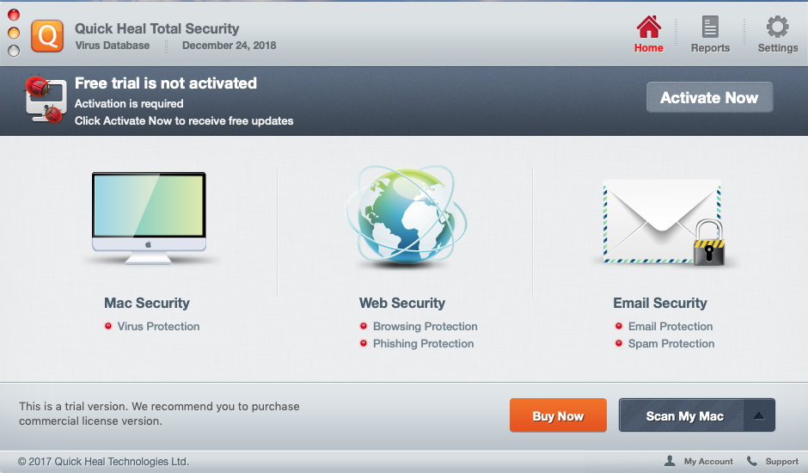Click the orange Buy Now button
Image resolution: width=808 pixels, height=473 pixels.
[x=558, y=415]
